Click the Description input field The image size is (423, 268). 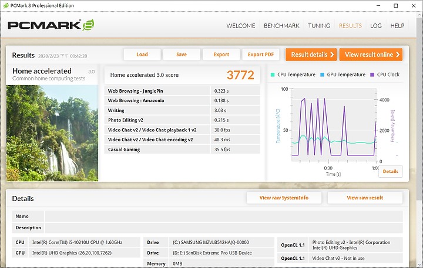pos(224,228)
